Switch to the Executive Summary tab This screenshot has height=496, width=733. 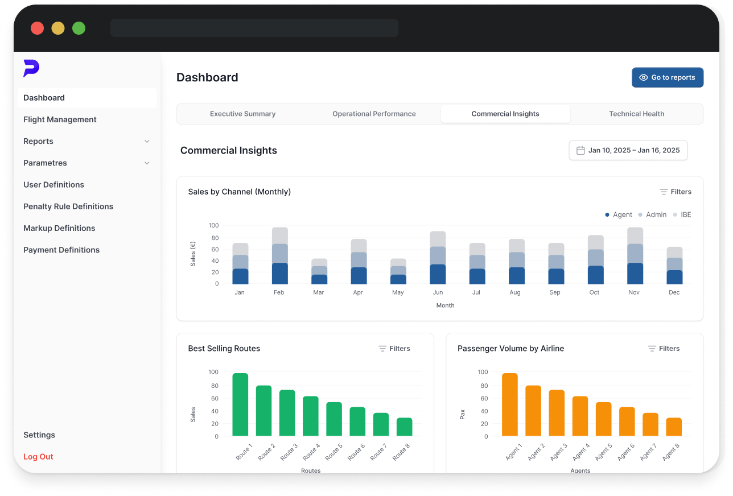[x=242, y=114]
